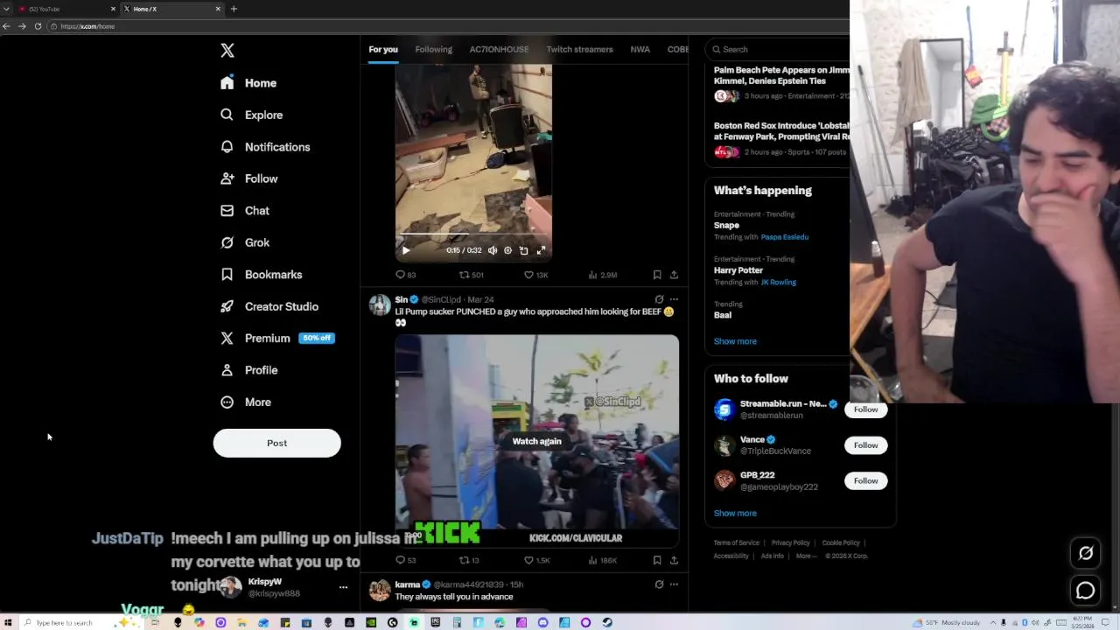The height and width of the screenshot is (630, 1120).
Task: Open video settings gear icon
Action: [x=507, y=250]
